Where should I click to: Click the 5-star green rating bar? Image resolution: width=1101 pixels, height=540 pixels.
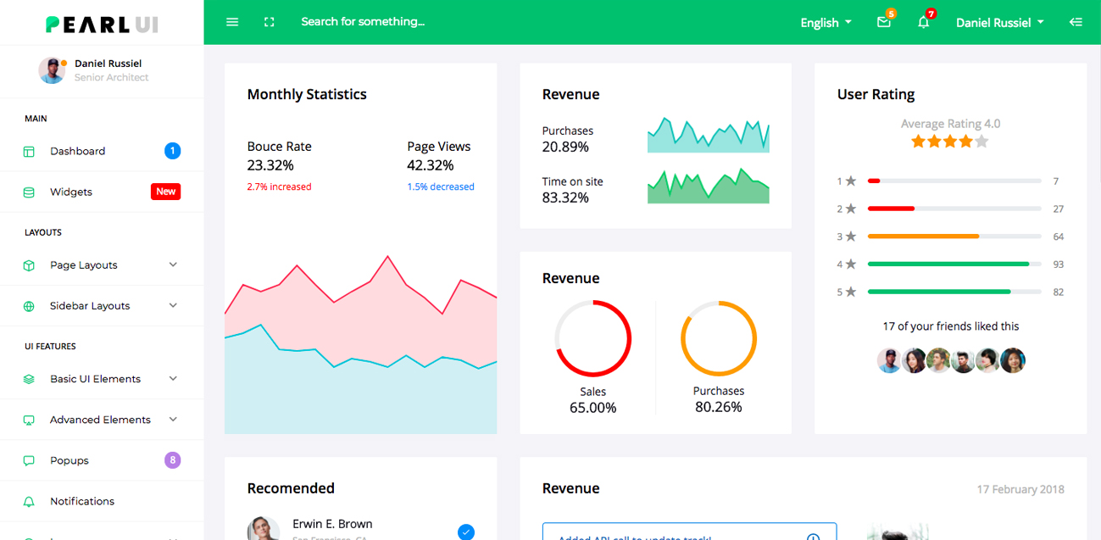coord(954,292)
